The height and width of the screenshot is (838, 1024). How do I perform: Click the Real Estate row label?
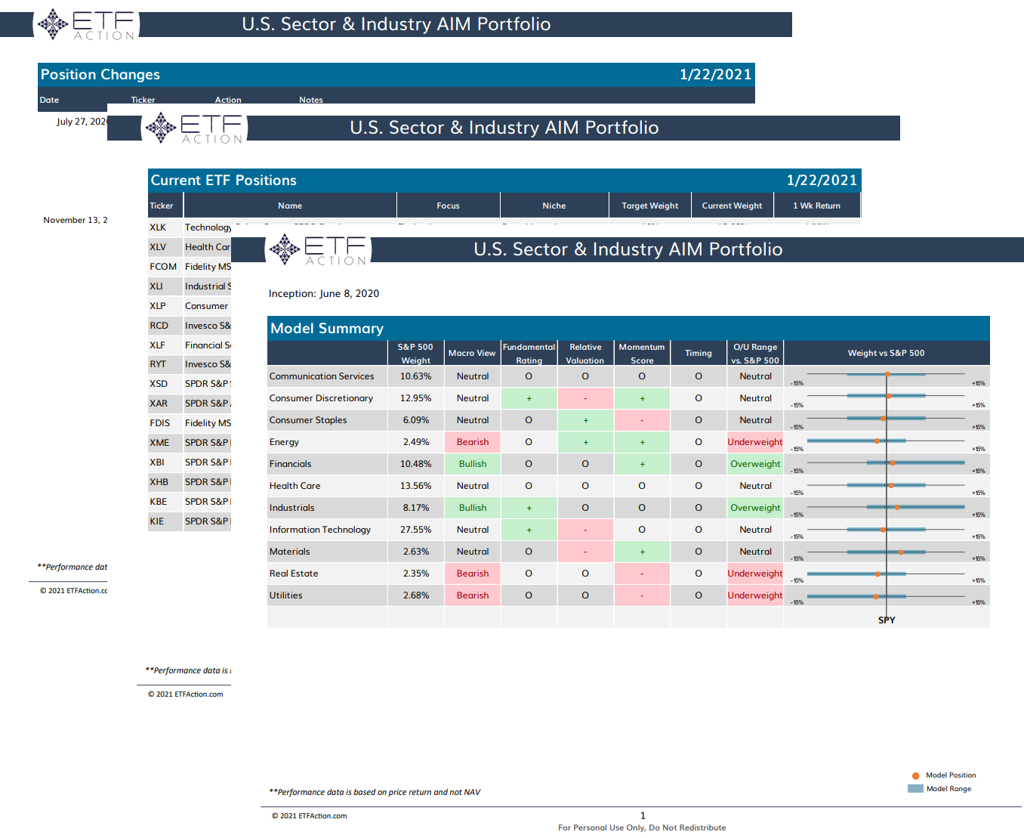294,574
